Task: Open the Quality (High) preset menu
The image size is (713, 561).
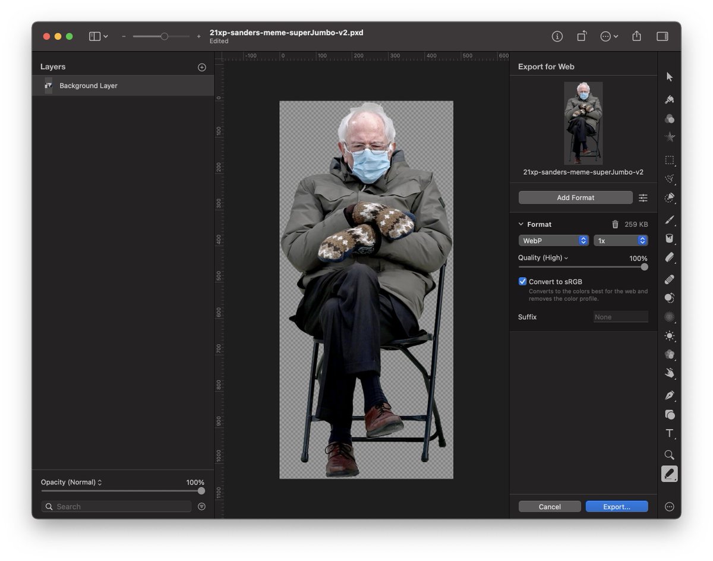Action: [543, 258]
